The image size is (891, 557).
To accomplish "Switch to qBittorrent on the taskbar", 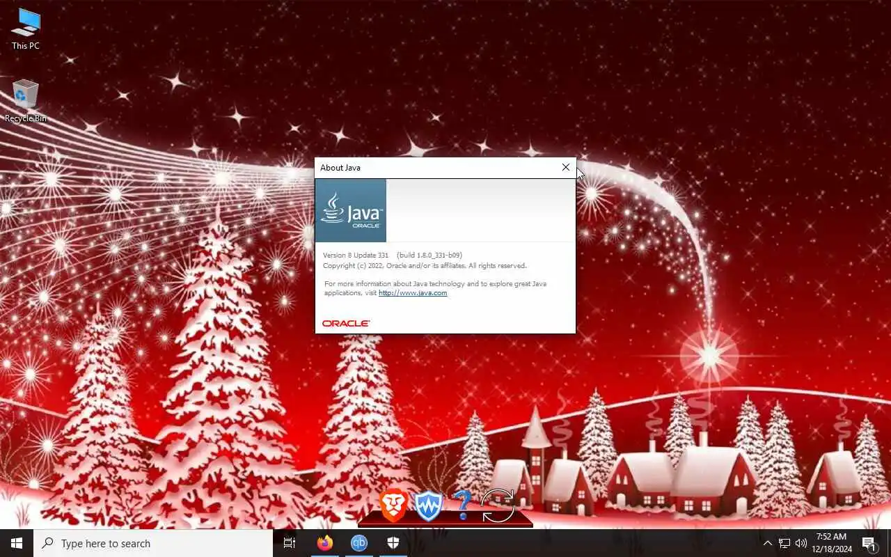I will [359, 543].
